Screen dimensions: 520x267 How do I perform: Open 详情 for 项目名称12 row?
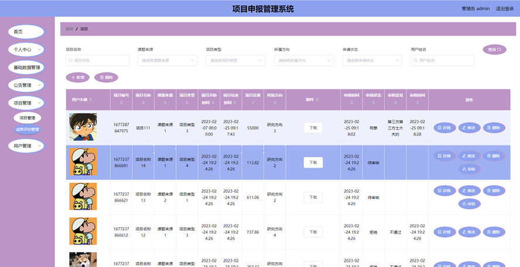[x=444, y=232]
